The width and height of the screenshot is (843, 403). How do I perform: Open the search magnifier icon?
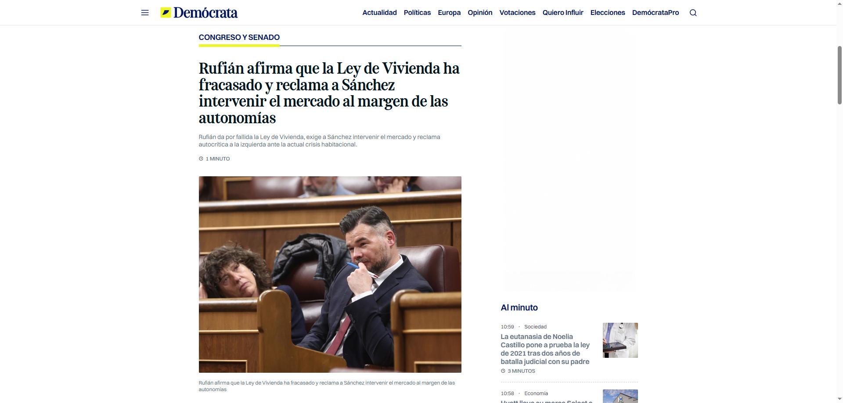tap(693, 13)
